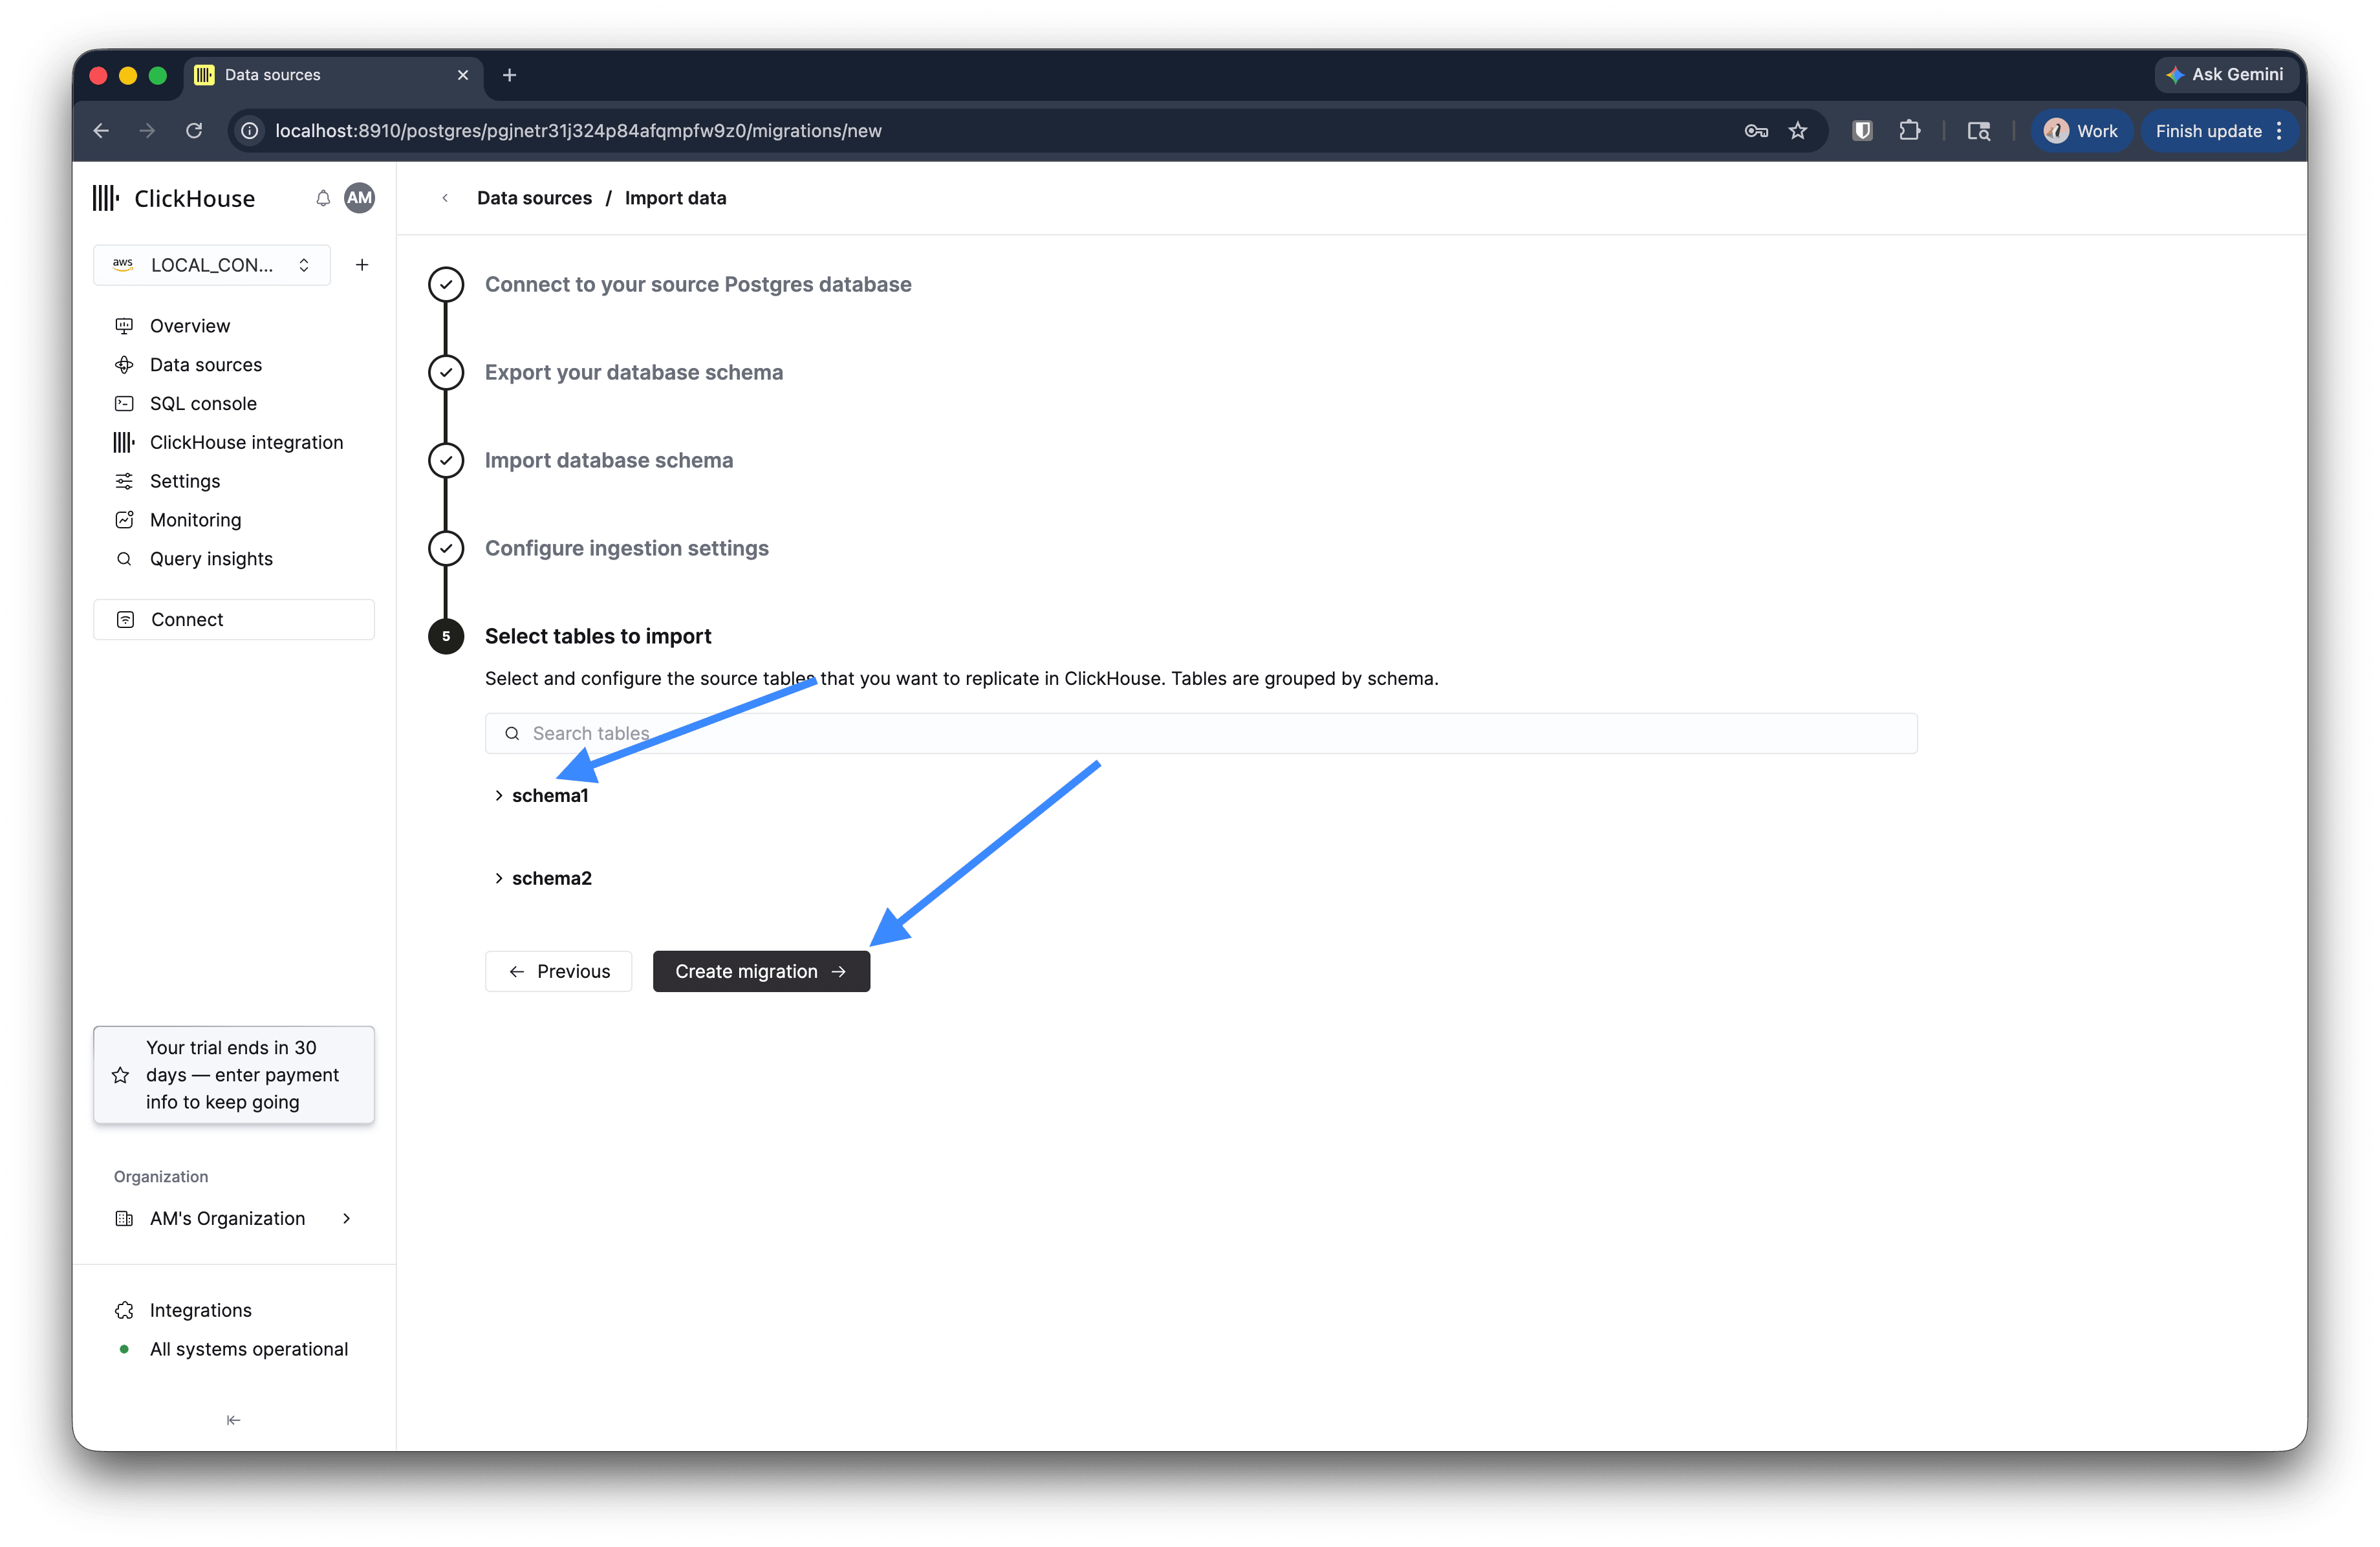Viewport: 2380px width, 1547px height.
Task: Open Work profile menu
Action: pyautogui.click(x=2081, y=131)
